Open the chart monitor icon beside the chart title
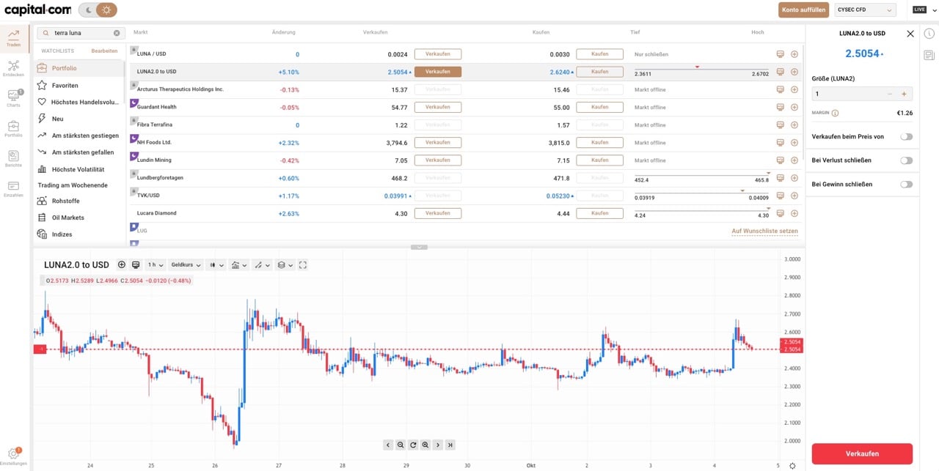939x471 pixels. click(x=136, y=265)
